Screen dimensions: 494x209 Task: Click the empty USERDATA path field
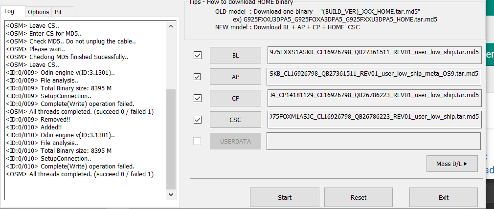click(374, 141)
